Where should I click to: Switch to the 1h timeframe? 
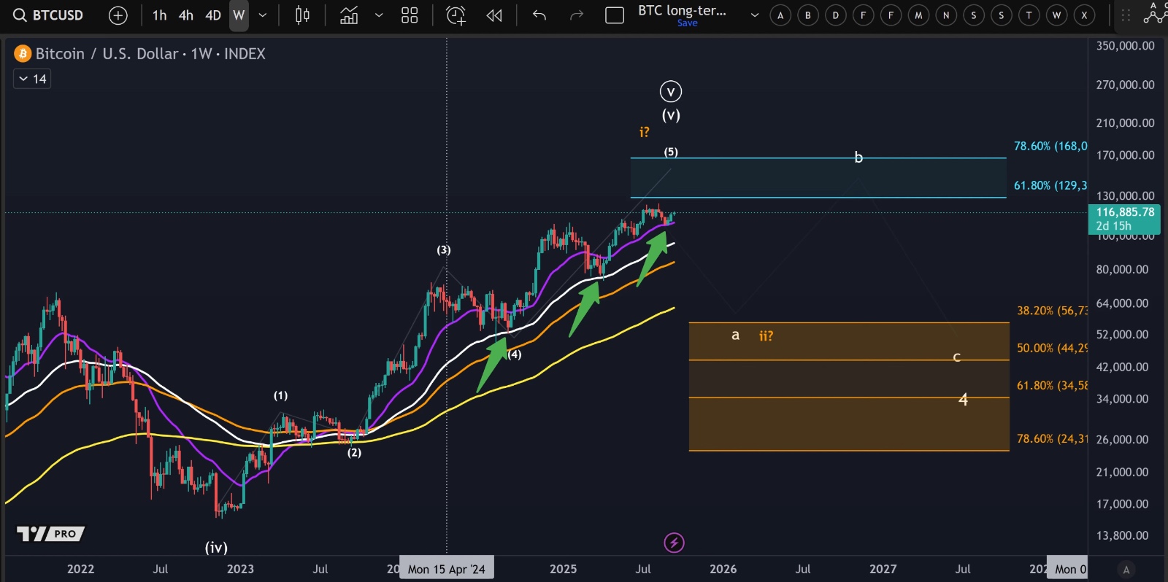(159, 15)
